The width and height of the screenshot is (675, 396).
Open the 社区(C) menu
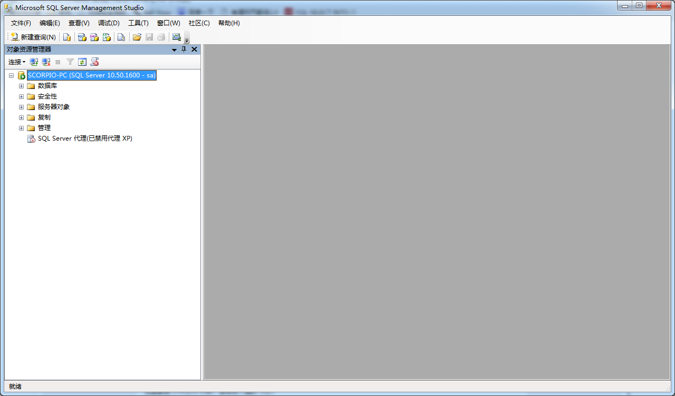199,23
